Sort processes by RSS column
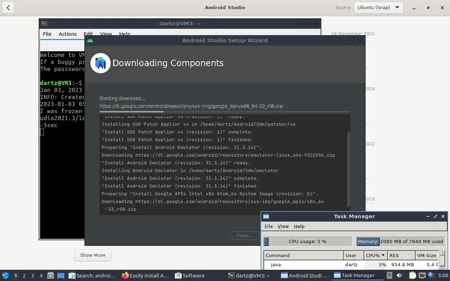450x281 pixels. 401,255
